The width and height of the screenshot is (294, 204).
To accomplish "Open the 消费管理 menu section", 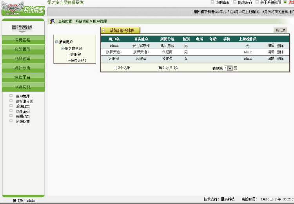I will coord(23,40).
